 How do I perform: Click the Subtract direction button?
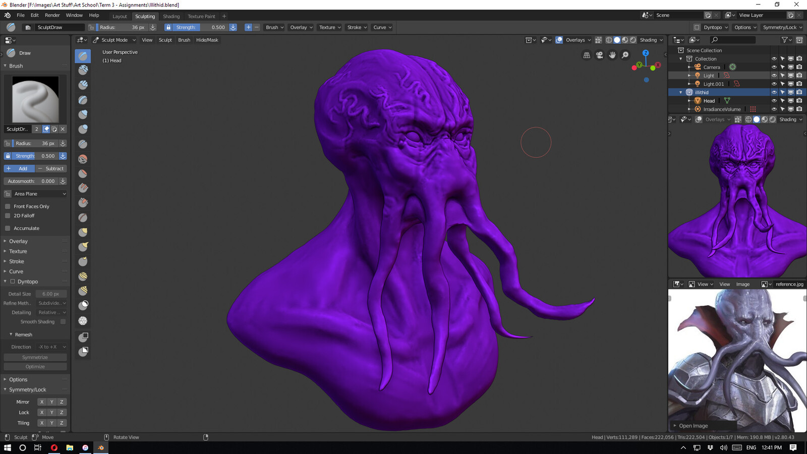click(x=51, y=168)
